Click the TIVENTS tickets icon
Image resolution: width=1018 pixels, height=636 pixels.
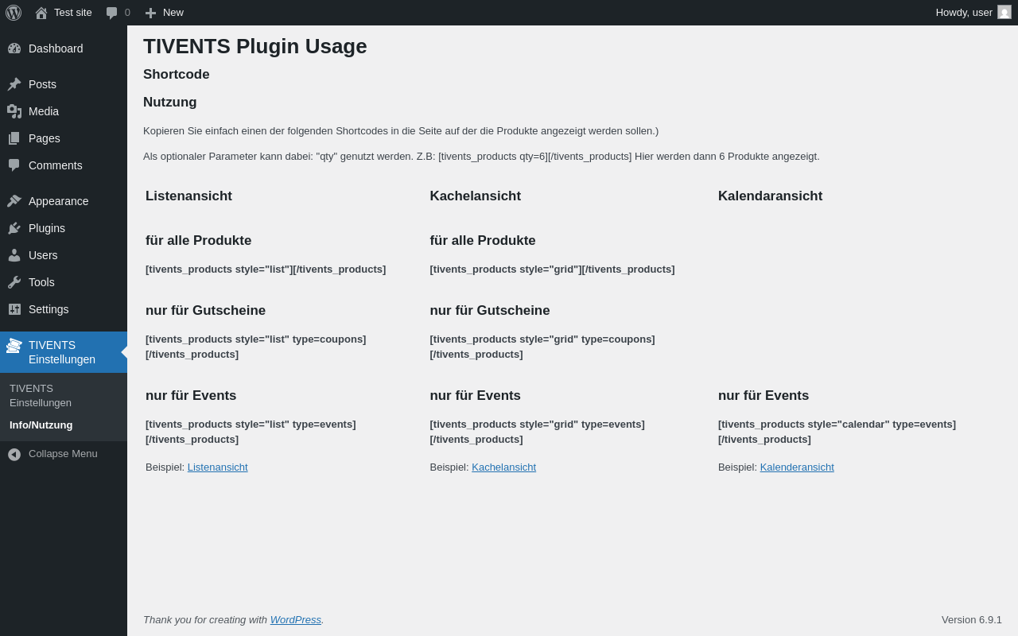(x=14, y=346)
